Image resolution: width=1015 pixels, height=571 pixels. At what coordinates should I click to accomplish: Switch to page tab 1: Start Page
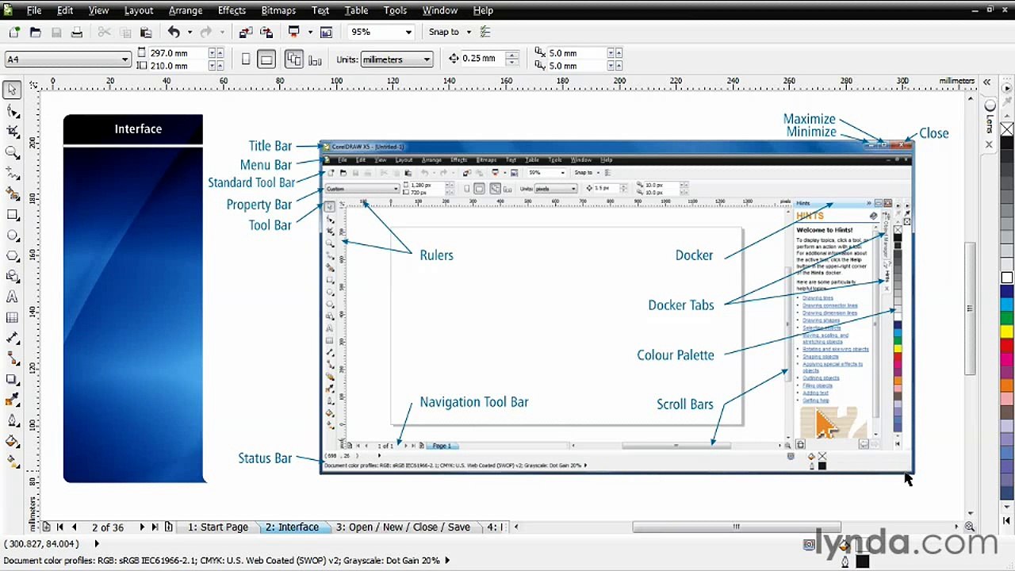click(218, 527)
